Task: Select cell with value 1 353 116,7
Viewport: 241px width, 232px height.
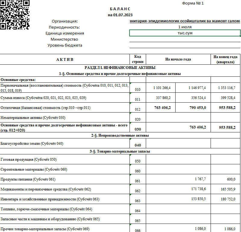Action: pyautogui.click(x=225, y=88)
